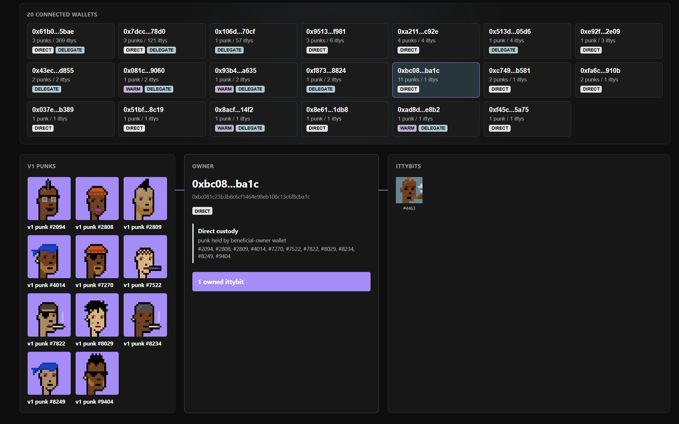Click the '1 owned ittybit' button

click(281, 282)
